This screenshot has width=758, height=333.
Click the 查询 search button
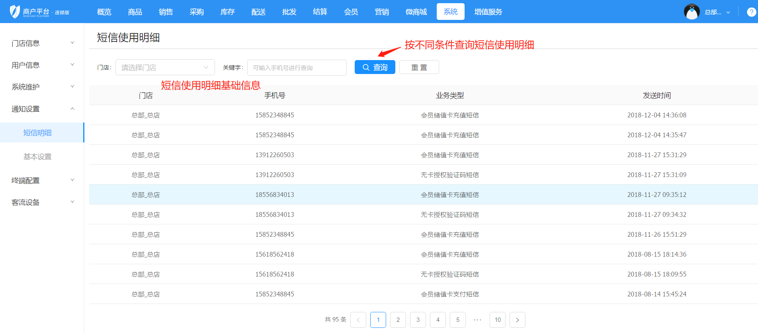click(375, 67)
